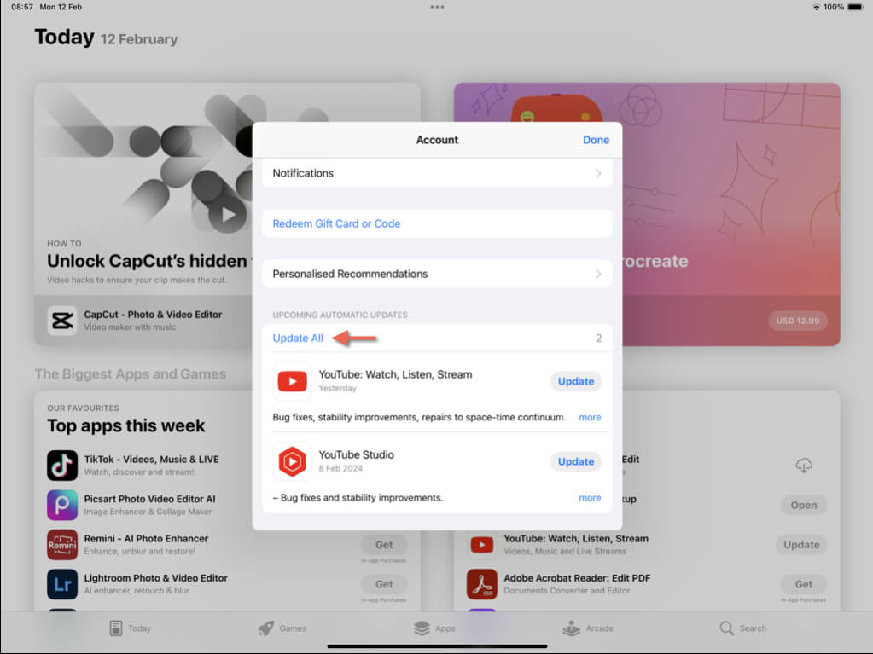This screenshot has height=654, width=873.
Task: Switch to the Games tab
Action: coord(282,628)
